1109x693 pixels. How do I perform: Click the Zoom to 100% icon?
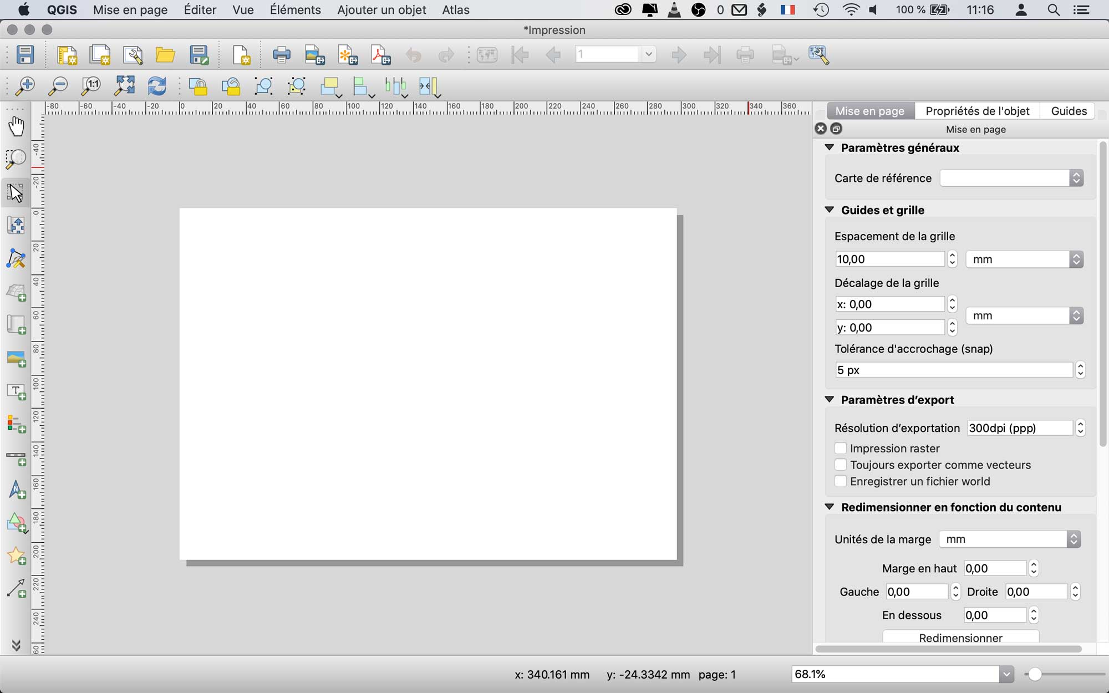[x=91, y=86]
